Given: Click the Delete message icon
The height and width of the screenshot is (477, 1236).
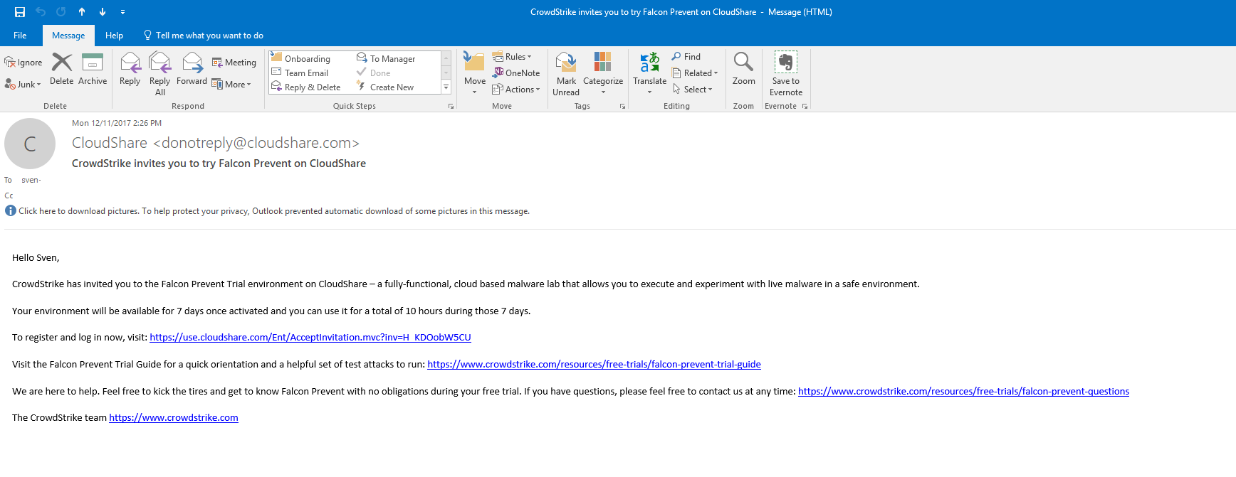Looking at the screenshot, I should point(62,69).
